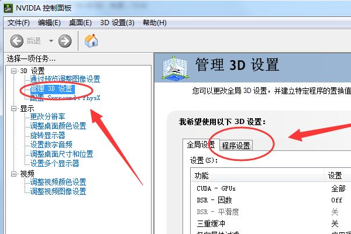
Task: Select the CUDA - GPUs row
Action: pyautogui.click(x=271, y=188)
